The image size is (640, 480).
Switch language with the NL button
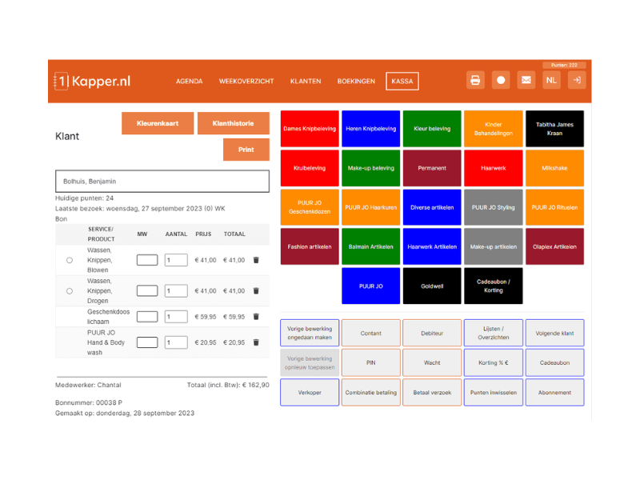point(551,80)
